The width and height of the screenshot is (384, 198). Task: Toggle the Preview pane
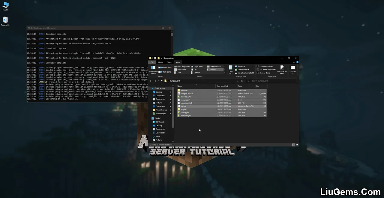click(x=165, y=67)
